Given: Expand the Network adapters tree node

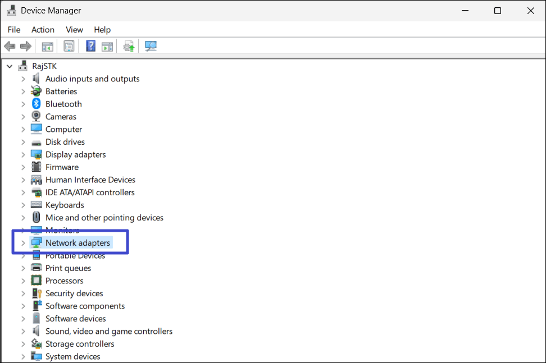Looking at the screenshot, I should point(22,243).
